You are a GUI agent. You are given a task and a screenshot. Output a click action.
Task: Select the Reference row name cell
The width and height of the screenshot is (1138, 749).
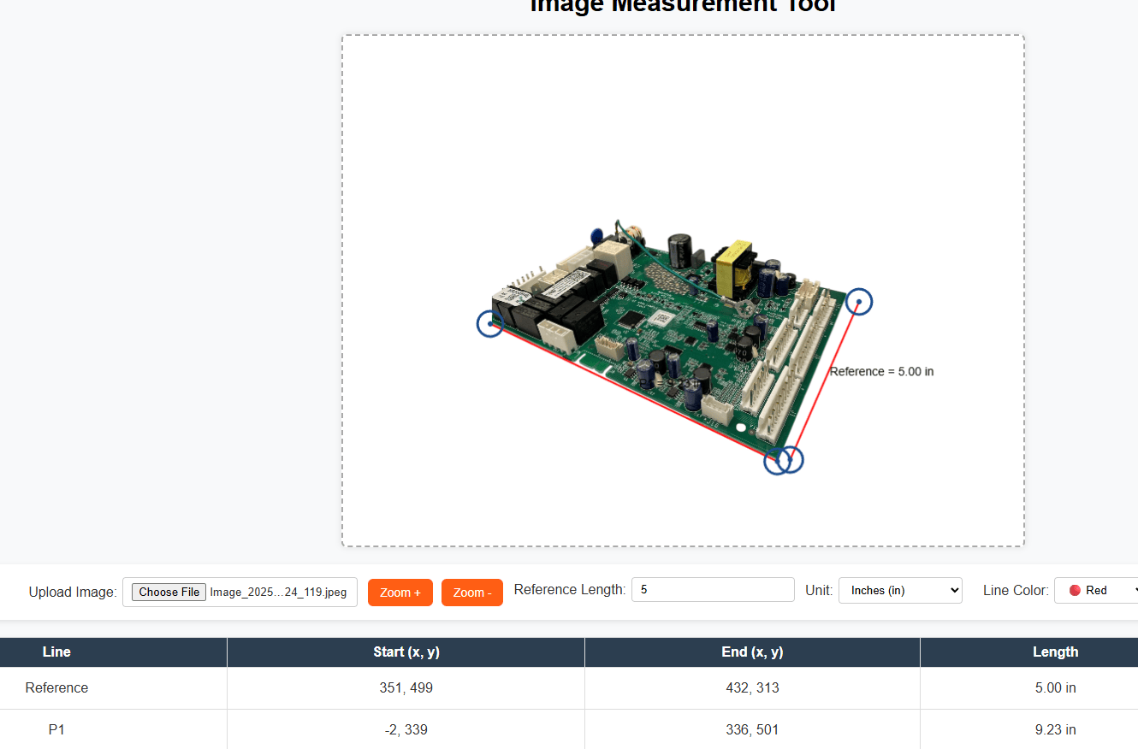point(56,687)
